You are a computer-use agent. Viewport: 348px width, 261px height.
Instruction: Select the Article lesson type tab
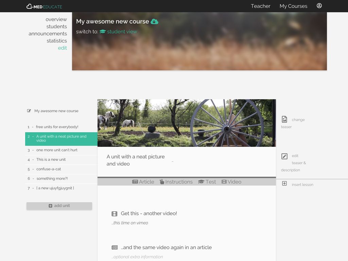(143, 182)
